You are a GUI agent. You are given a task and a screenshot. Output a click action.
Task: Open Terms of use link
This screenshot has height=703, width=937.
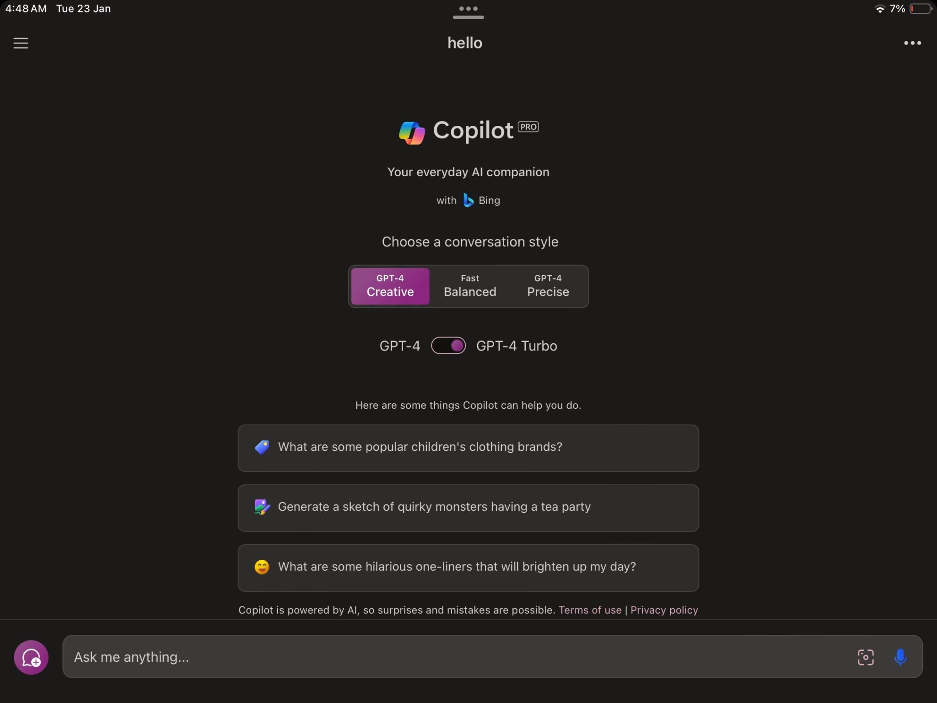click(x=589, y=610)
